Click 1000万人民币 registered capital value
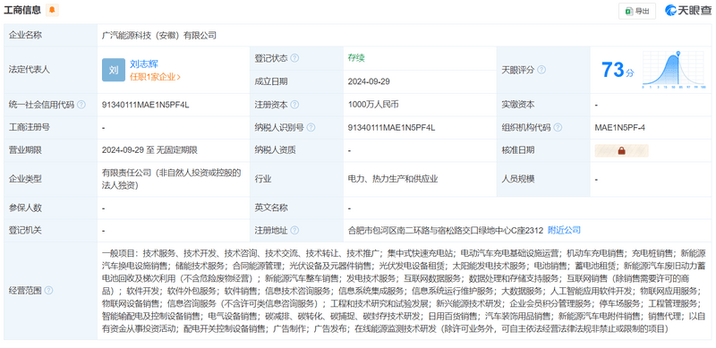Screen dimensions: 716x348 (x=373, y=105)
